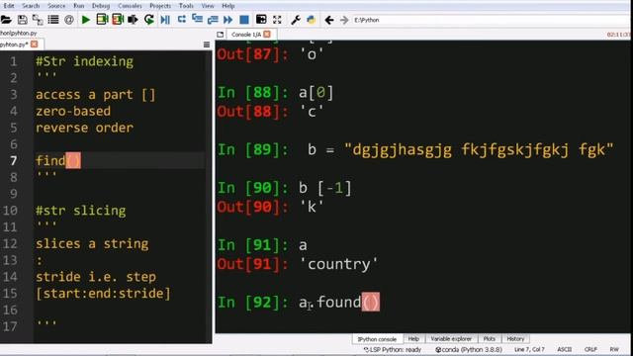This screenshot has width=633, height=356.
Task: Click the 'In [92]: a.found()' console input
Action: 299,303
